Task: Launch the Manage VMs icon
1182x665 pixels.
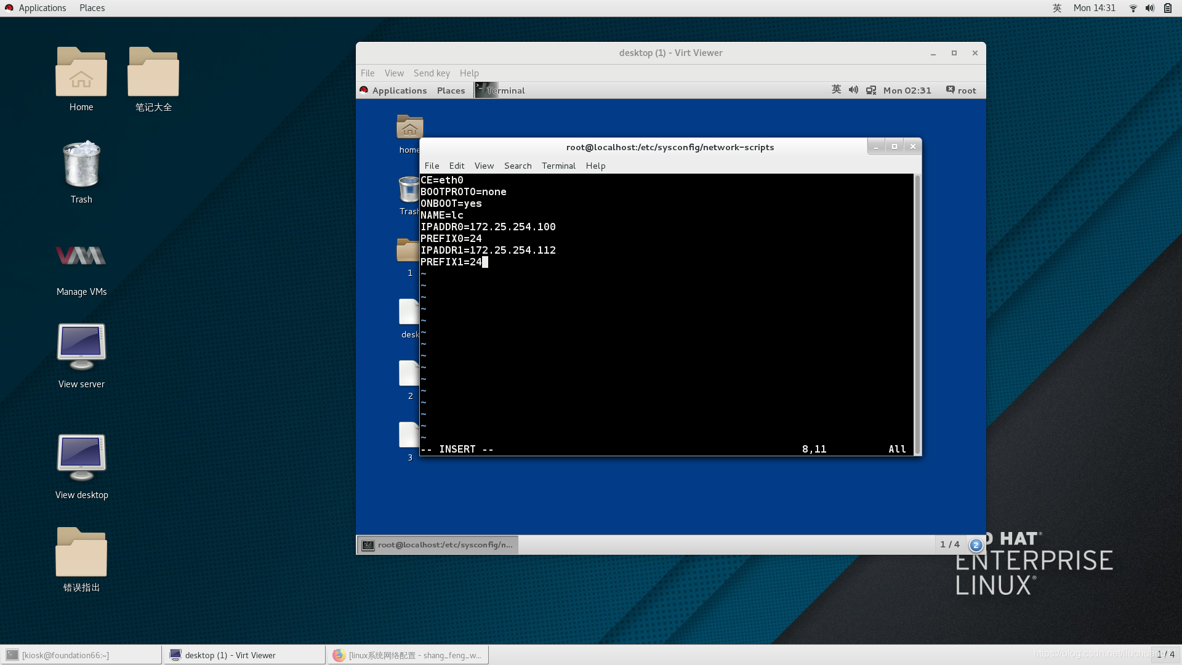Action: click(81, 256)
